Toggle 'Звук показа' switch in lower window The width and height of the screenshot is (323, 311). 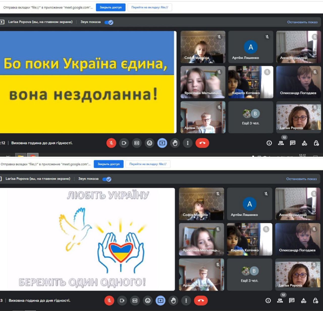(x=107, y=179)
